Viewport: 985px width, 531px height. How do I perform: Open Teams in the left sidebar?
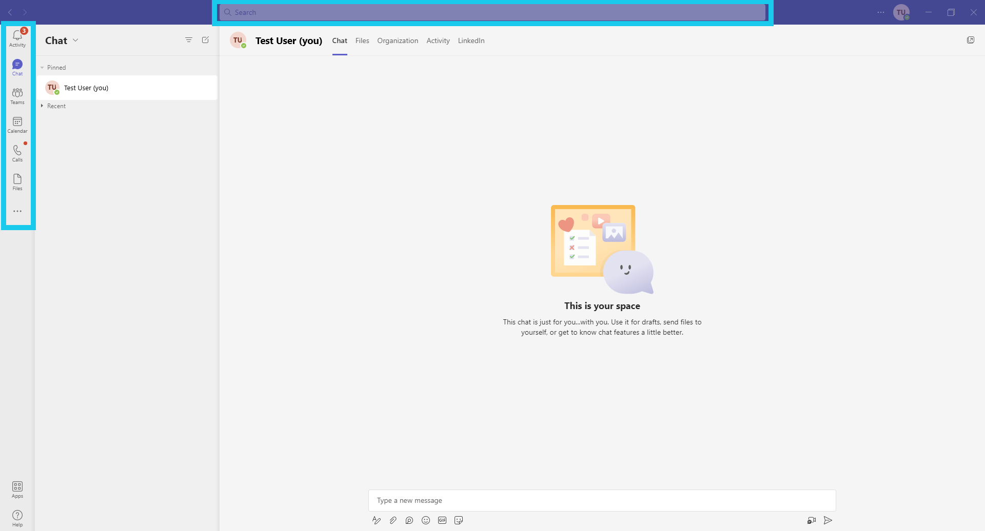17,95
